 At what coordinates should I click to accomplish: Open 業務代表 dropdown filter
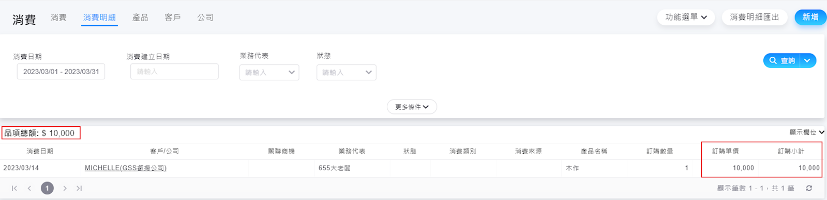tap(269, 72)
